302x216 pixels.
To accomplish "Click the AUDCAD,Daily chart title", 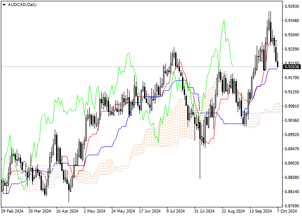I will (22, 5).
